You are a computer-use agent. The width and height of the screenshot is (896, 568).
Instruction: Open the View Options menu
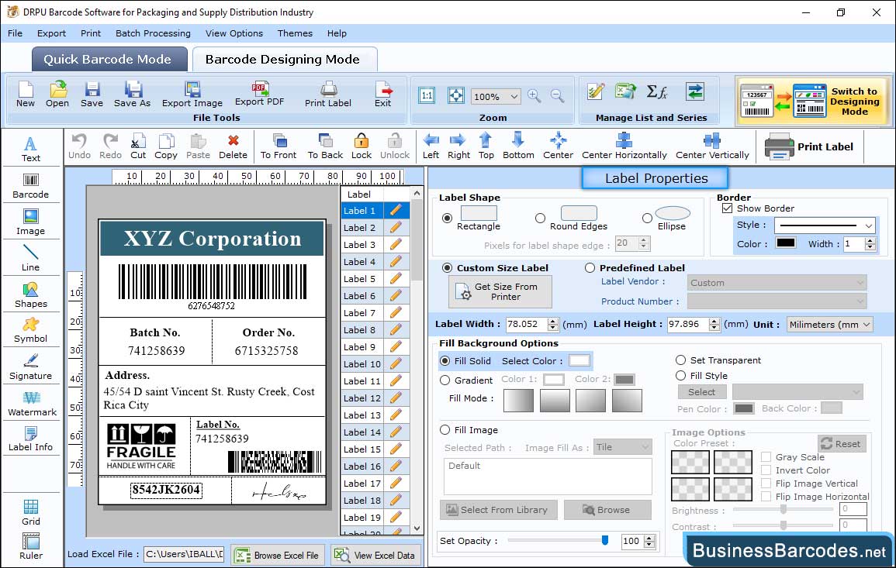click(x=234, y=33)
